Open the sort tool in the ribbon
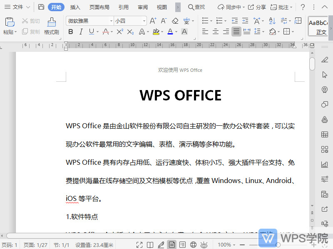Screen dimensions: 333x249 pos(272,20)
